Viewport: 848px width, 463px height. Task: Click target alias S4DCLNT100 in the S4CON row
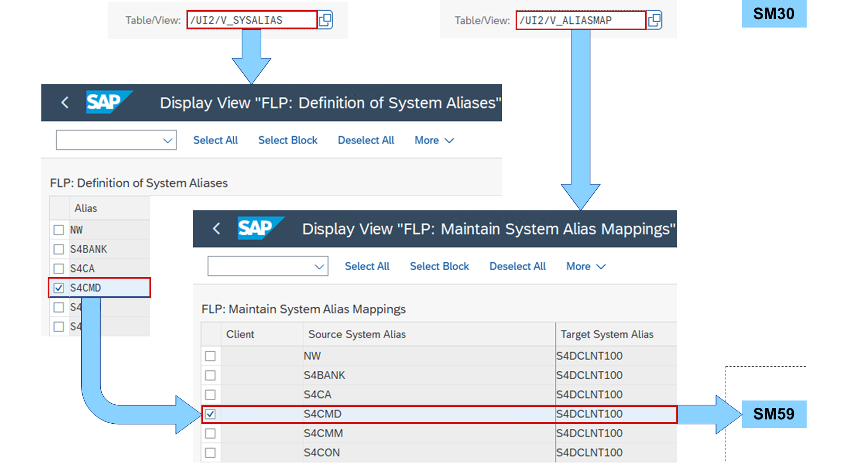(x=589, y=452)
